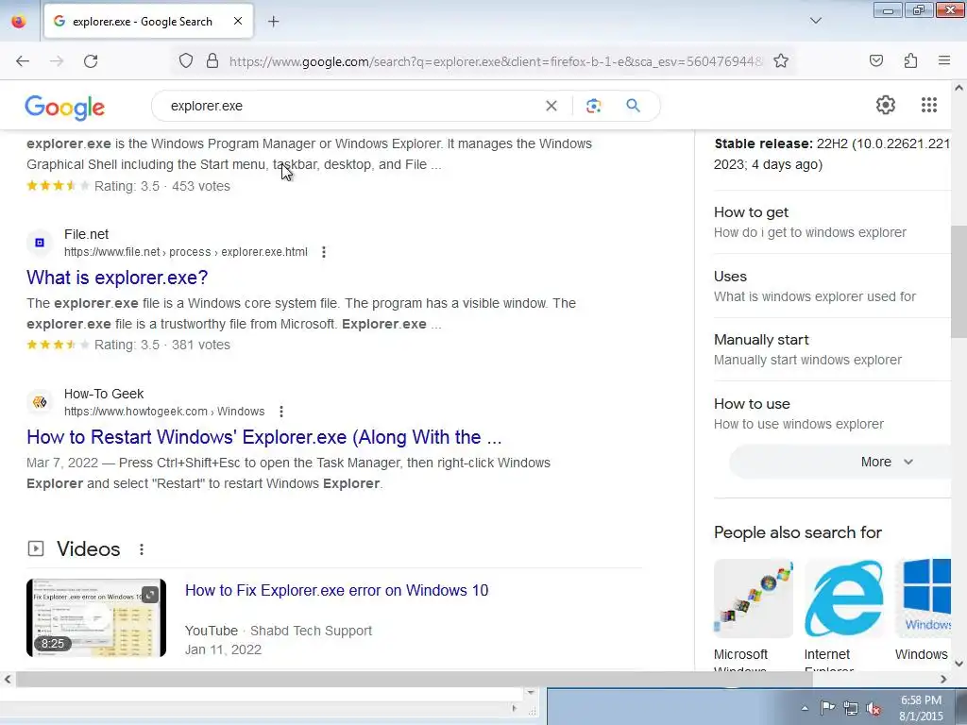Open Microsoft Windows related search thumbnail

pos(753,598)
